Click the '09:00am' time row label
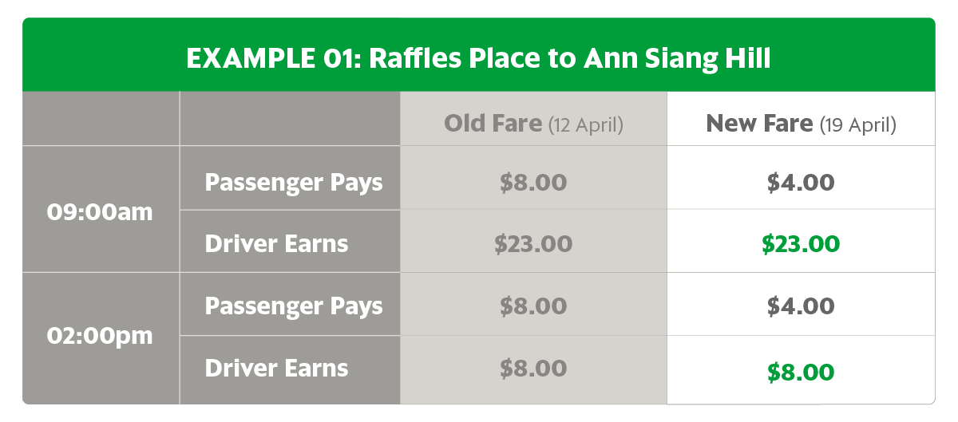This screenshot has height=422, width=958. tap(101, 213)
